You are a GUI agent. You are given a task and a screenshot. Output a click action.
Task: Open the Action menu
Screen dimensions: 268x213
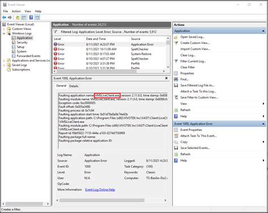click(x=16, y=11)
